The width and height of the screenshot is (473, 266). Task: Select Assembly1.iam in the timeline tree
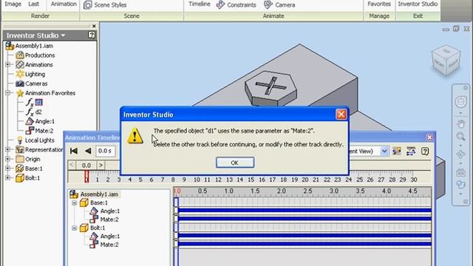tap(99, 194)
